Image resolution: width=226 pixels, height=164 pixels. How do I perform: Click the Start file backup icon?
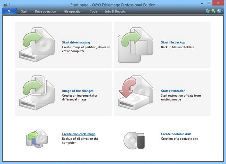(x=136, y=45)
